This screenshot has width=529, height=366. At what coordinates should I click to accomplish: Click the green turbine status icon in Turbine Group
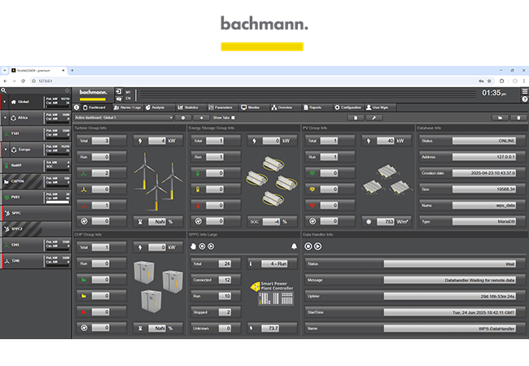point(84,173)
